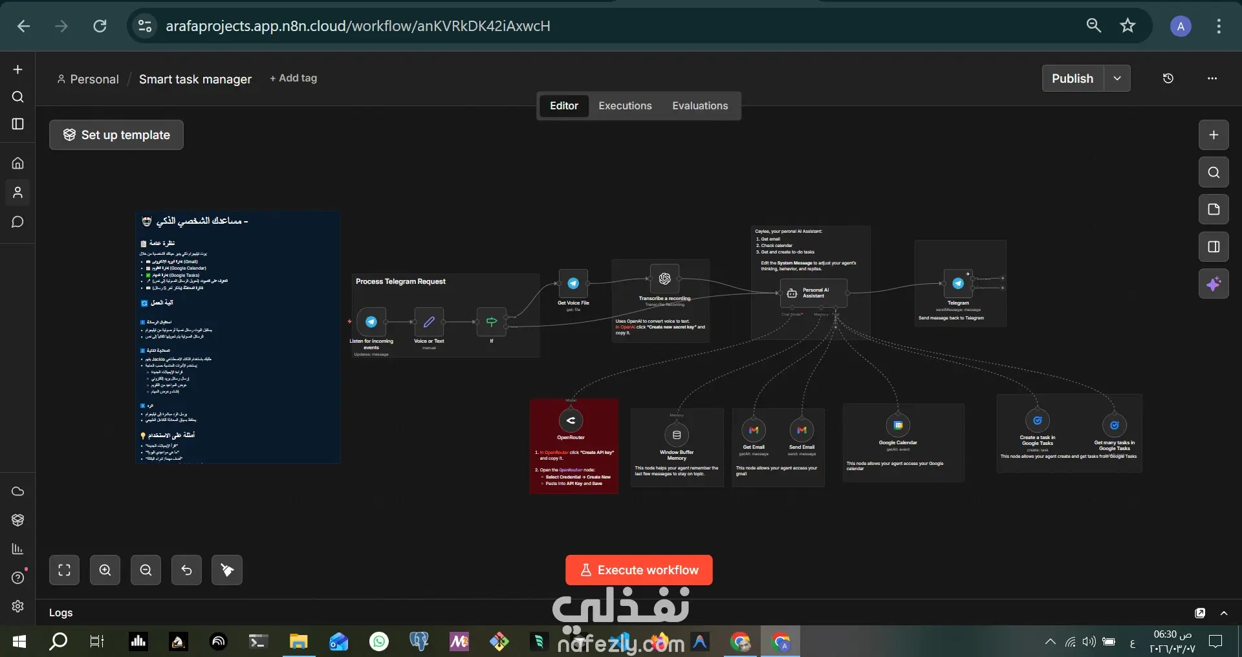Viewport: 1242px width, 657px height.
Task: Bookmark this page with the star icon
Action: (1128, 26)
